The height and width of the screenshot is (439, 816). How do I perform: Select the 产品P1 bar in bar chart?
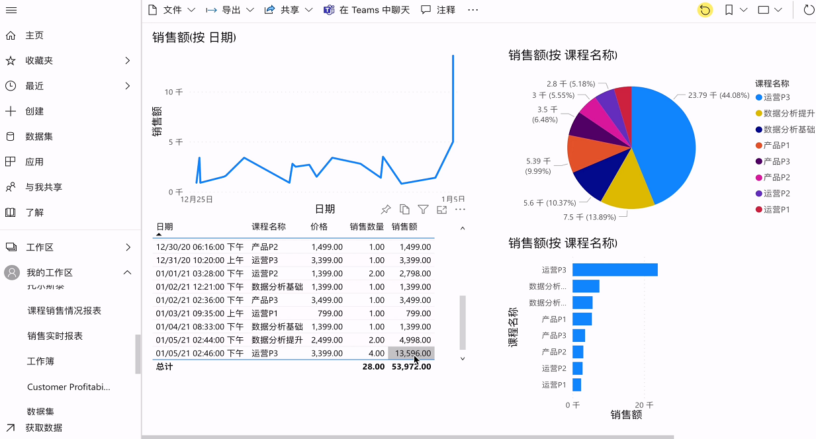coord(582,319)
